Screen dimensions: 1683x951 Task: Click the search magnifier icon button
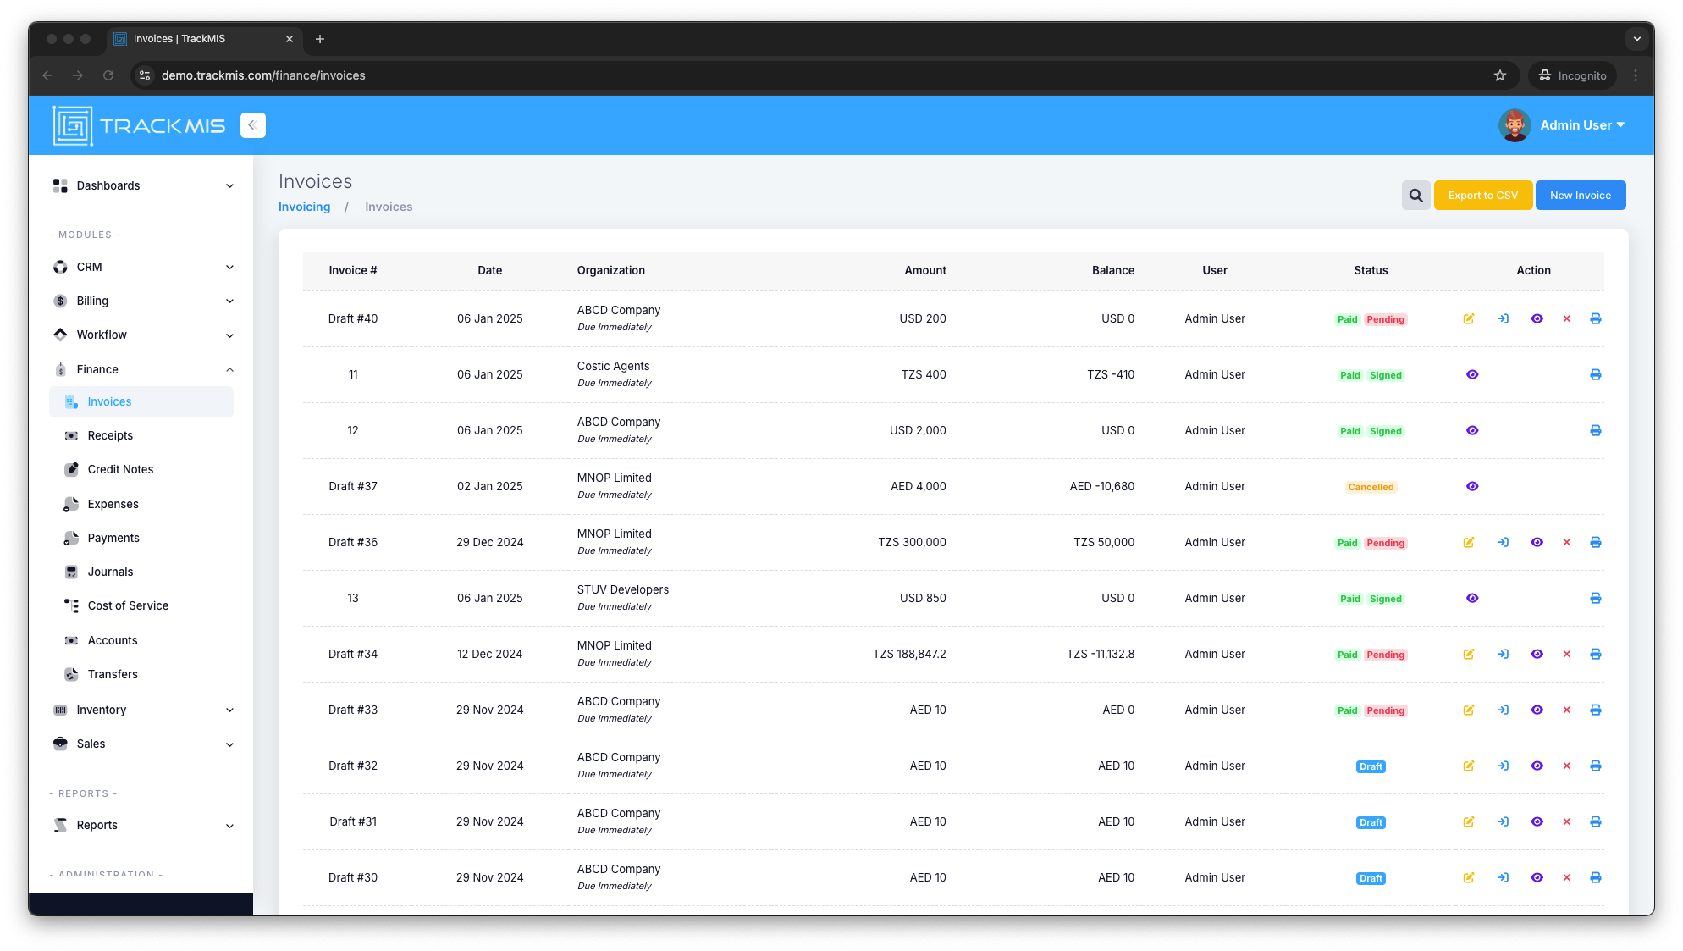pos(1415,195)
